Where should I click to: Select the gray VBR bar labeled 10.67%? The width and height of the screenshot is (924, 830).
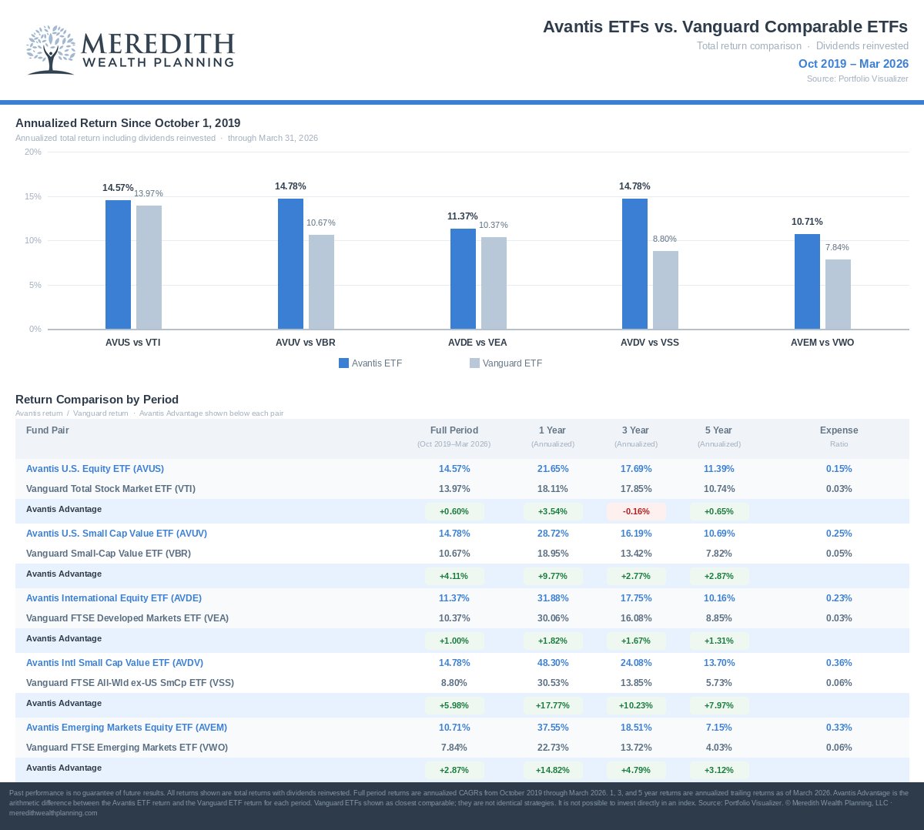[x=321, y=282]
